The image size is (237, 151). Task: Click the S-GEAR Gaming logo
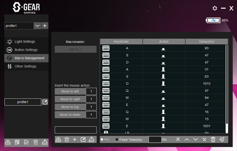click(26, 8)
